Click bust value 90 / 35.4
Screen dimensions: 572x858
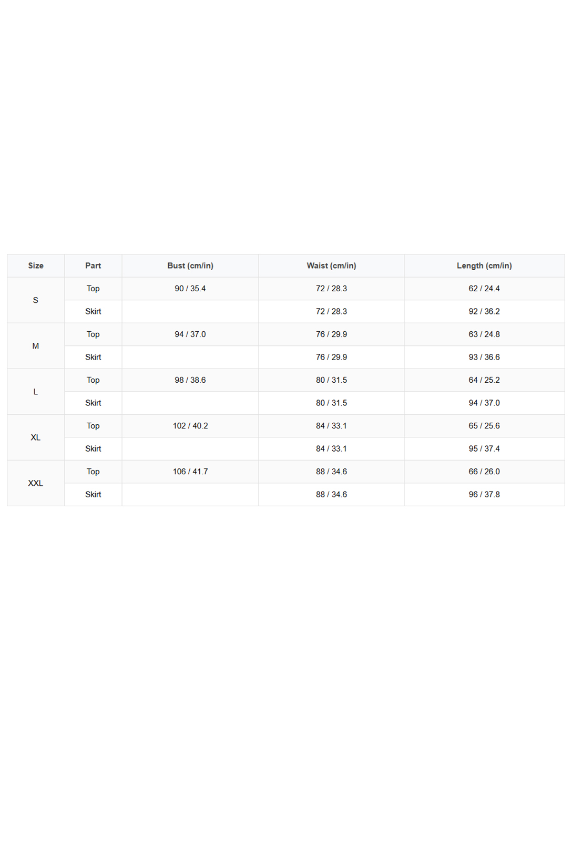[190, 289]
